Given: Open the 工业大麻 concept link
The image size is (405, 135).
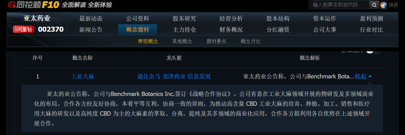Looking at the screenshot, I should (x=83, y=76).
